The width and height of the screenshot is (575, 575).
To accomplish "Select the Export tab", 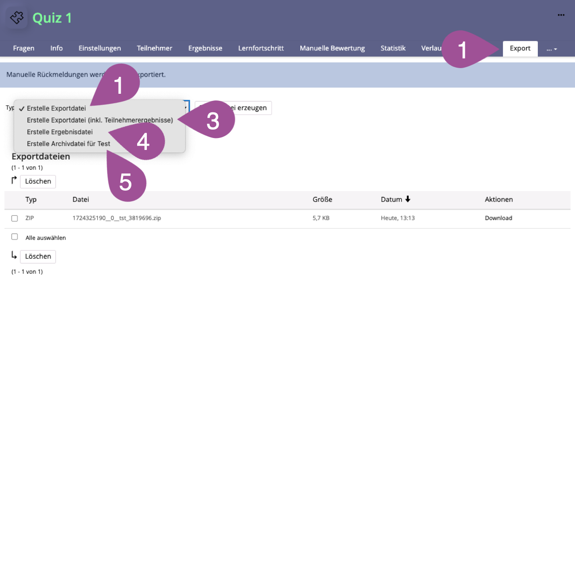I will 520,48.
